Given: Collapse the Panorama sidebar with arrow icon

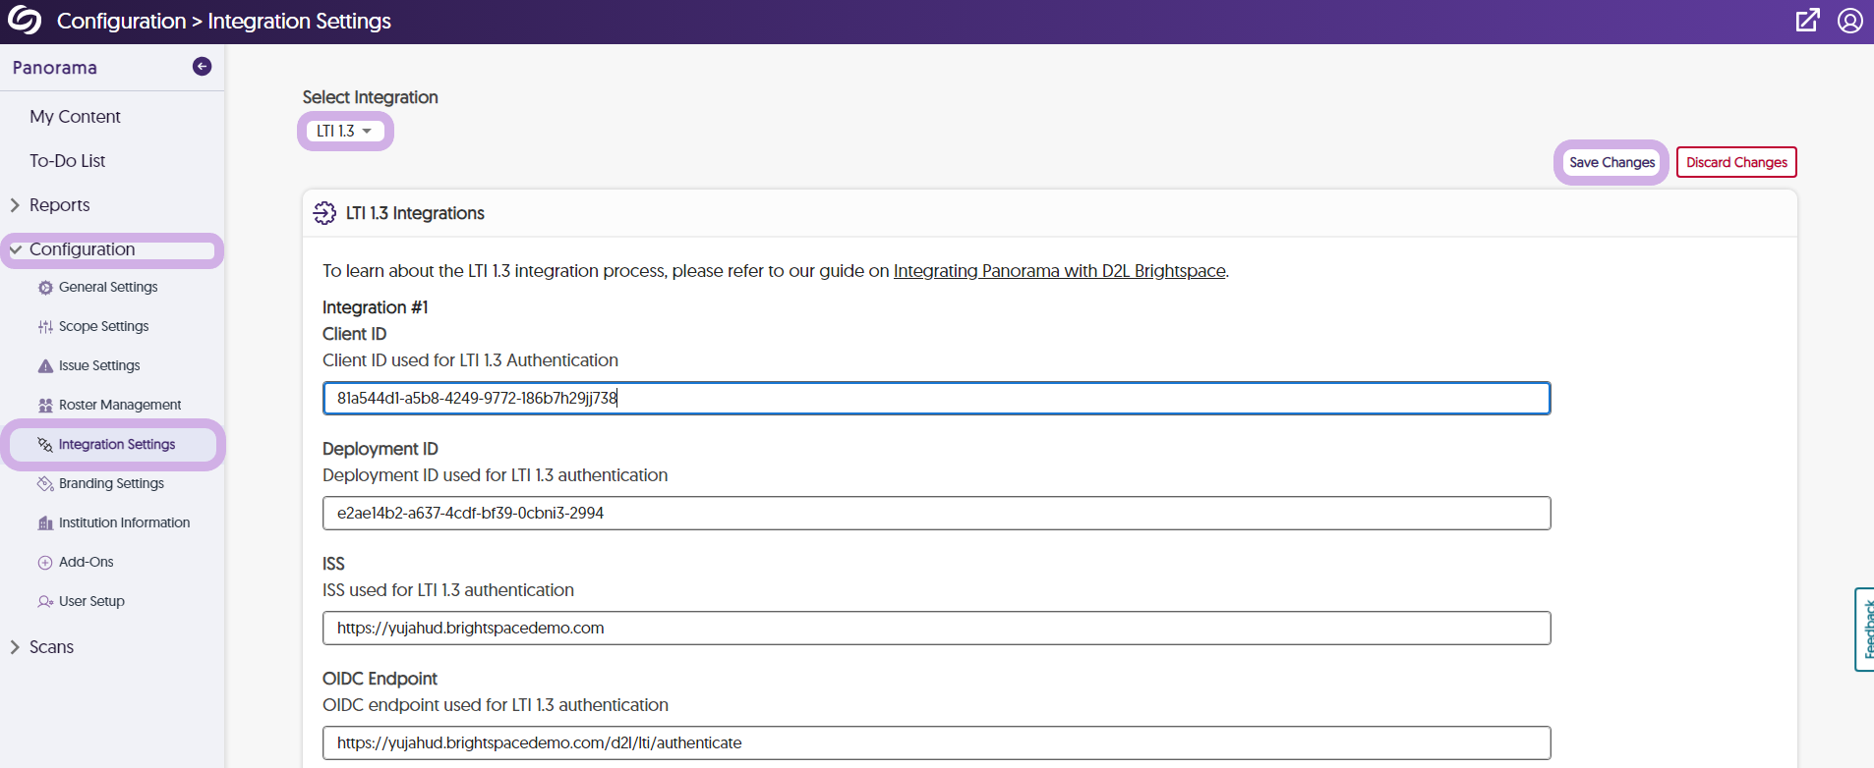Looking at the screenshot, I should [202, 67].
